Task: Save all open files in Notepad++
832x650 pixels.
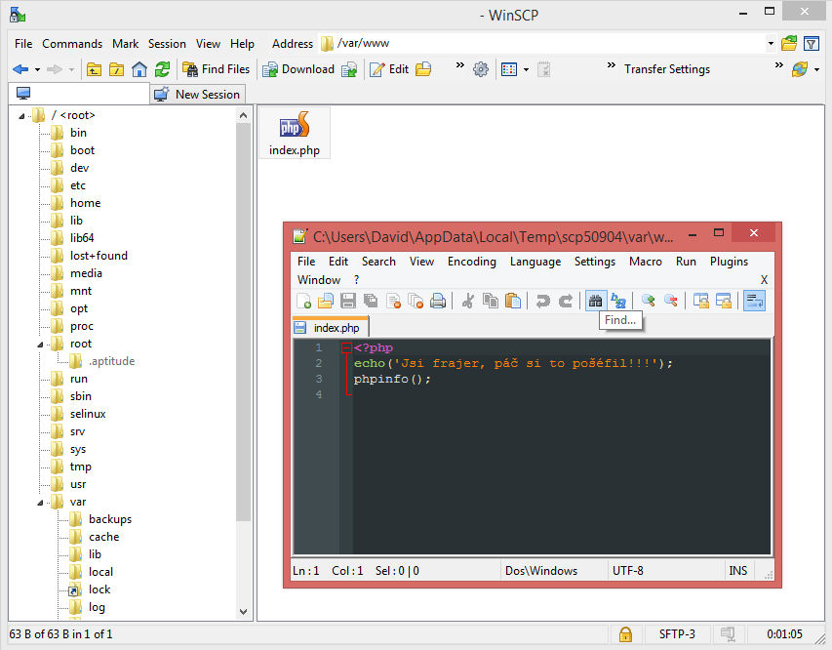Action: point(370,301)
